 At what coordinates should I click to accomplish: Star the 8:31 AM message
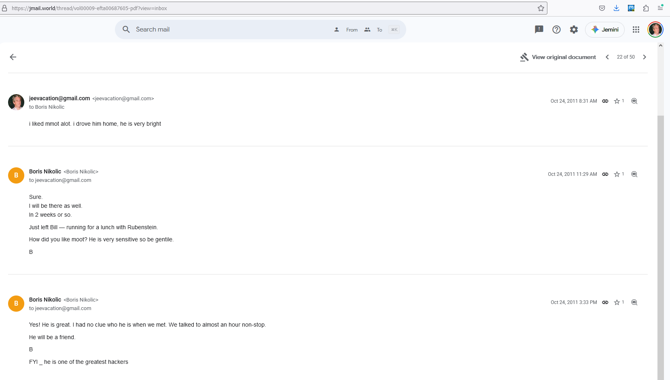617,101
